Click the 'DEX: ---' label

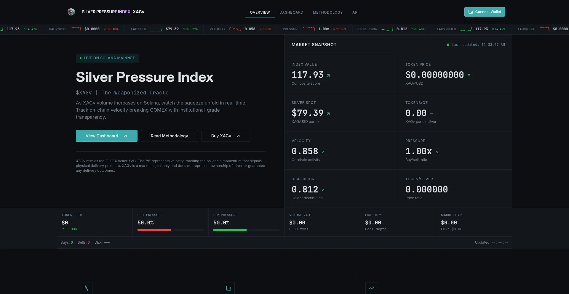[102, 242]
